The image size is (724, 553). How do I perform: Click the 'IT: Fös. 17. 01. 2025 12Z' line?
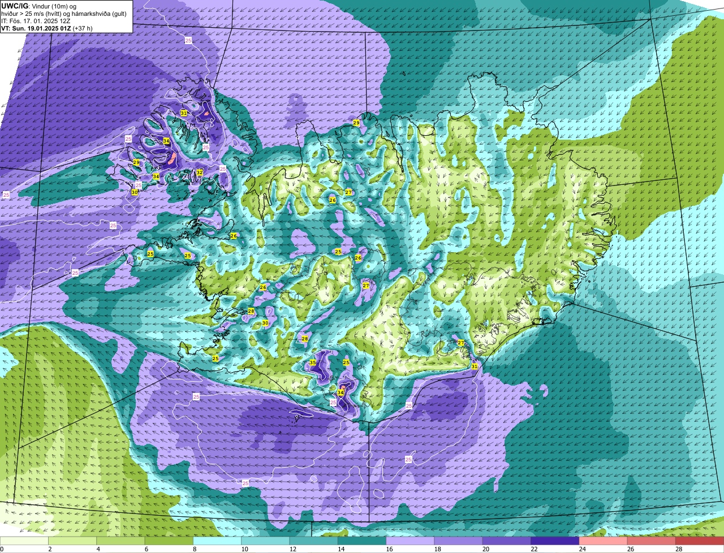36,20
